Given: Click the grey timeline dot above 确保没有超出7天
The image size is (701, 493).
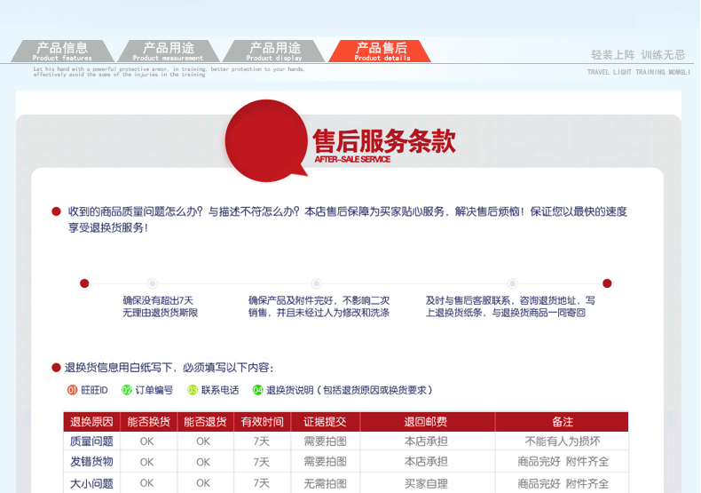Looking at the screenshot, I should coord(153,283).
